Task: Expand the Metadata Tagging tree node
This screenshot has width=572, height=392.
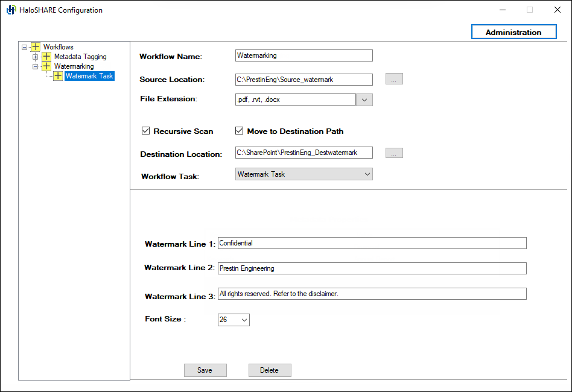Action: click(35, 56)
